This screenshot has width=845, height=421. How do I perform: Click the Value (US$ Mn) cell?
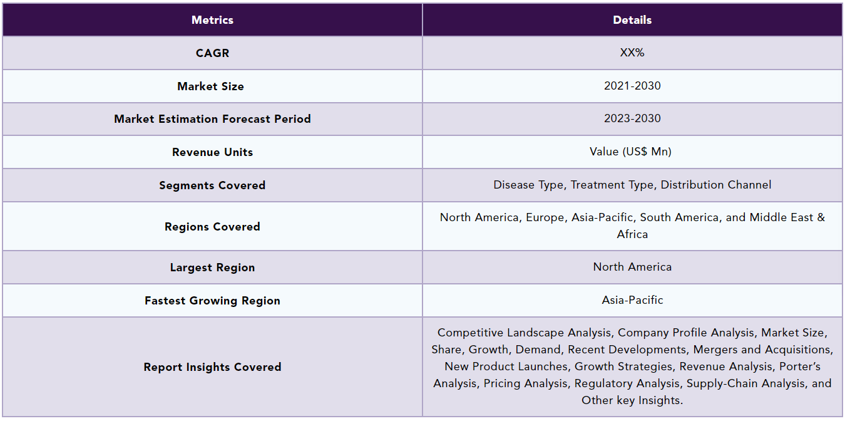pos(632,152)
